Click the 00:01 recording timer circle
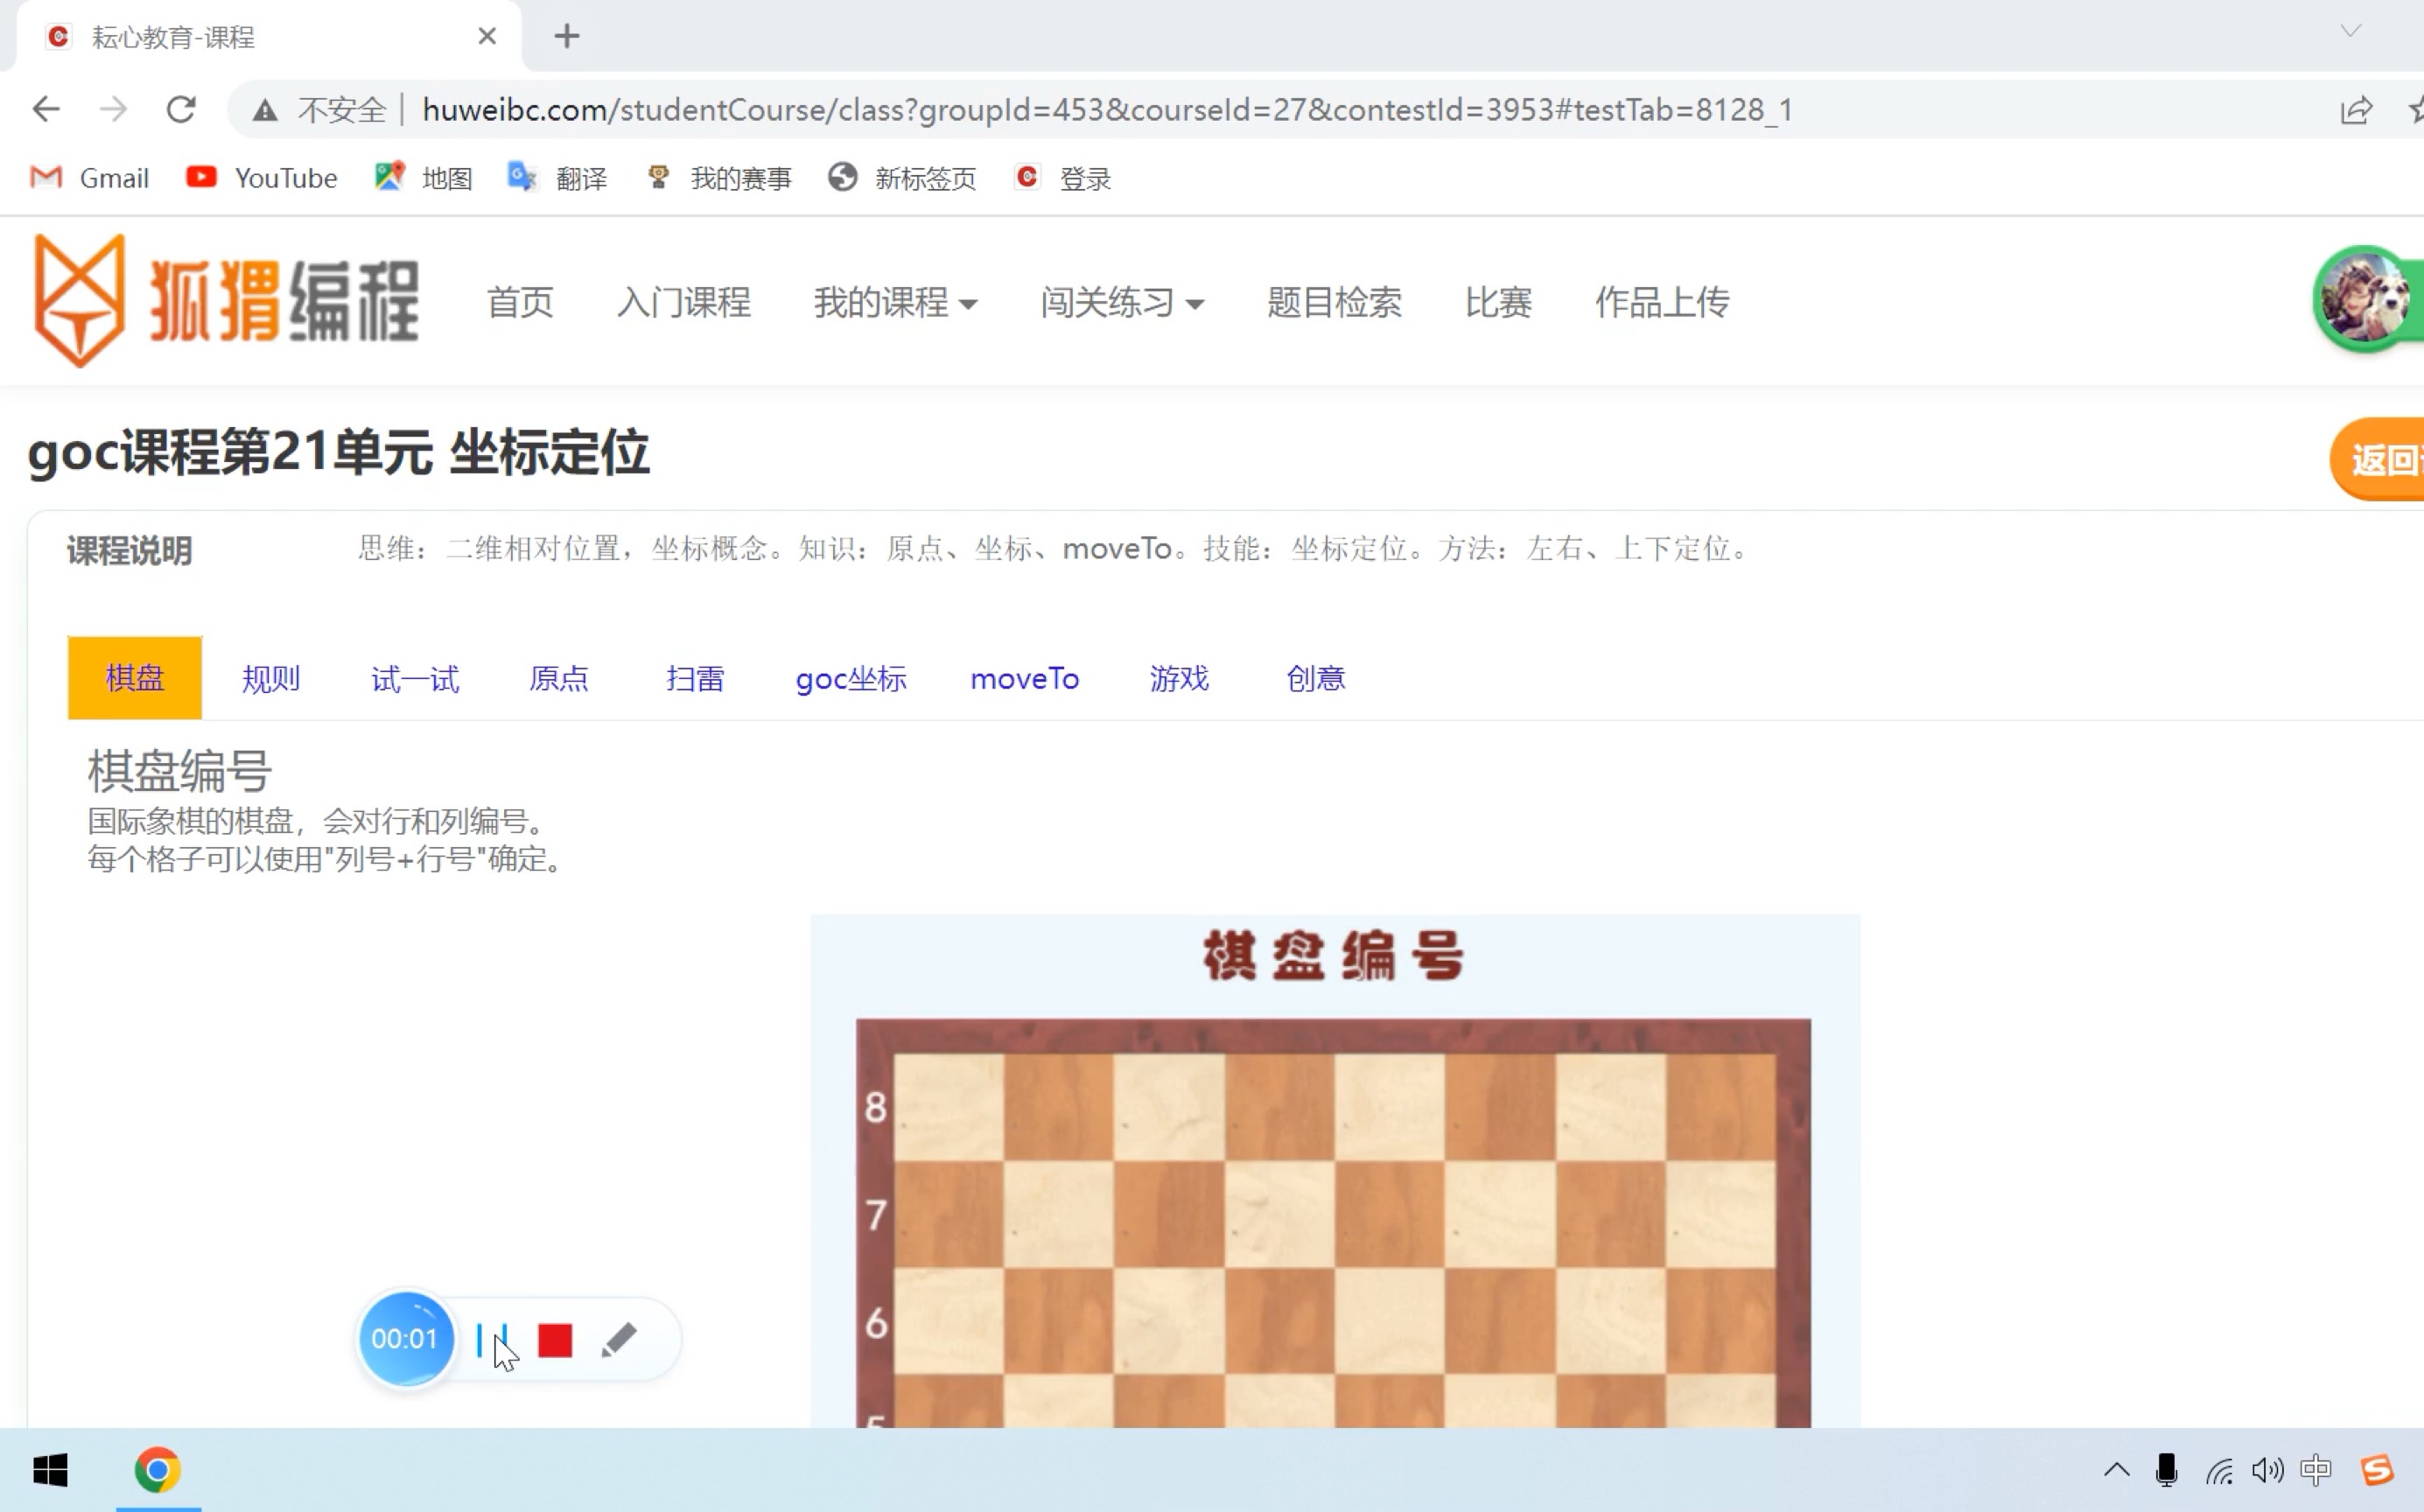Screen dimensions: 2424x1512 [405, 1338]
